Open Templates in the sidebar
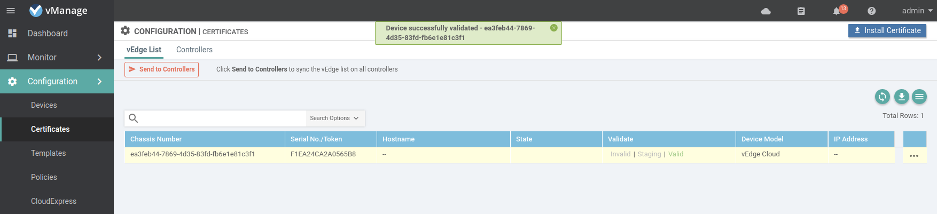The width and height of the screenshot is (937, 214). 48,153
